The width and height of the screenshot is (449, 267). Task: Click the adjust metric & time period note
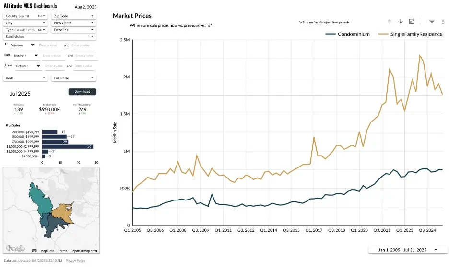click(x=324, y=22)
